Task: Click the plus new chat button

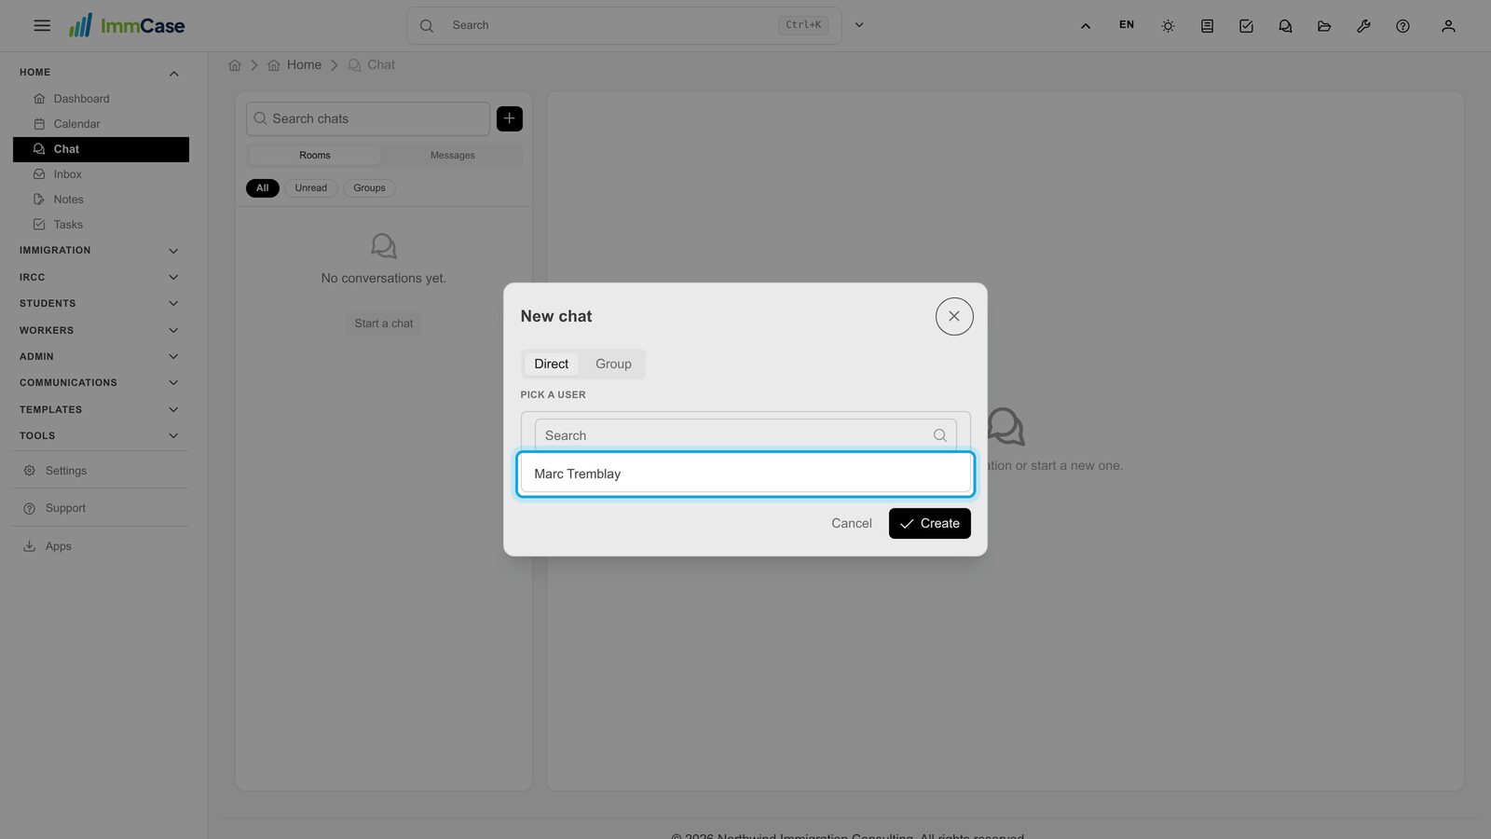Action: [510, 118]
